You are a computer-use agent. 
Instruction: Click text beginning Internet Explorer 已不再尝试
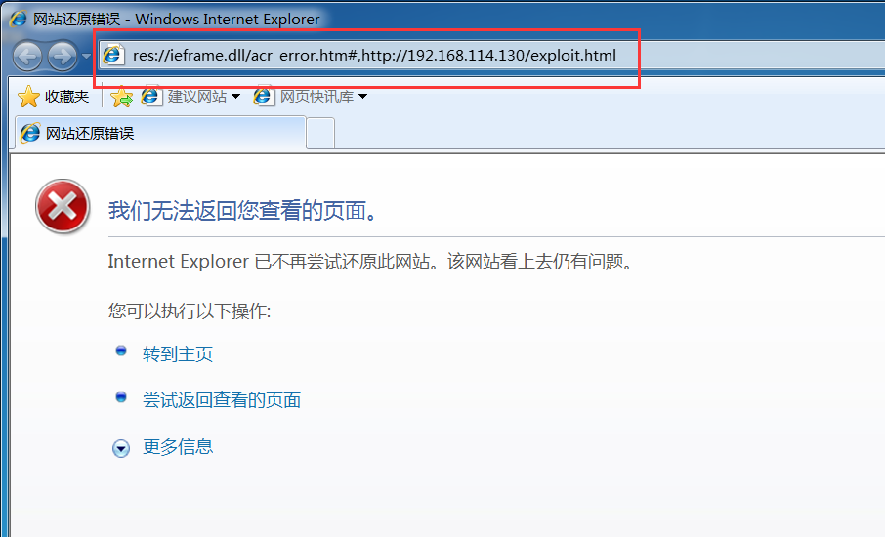[371, 262]
